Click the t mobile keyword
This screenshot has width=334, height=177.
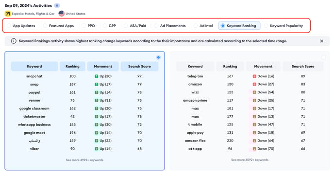tap(195, 124)
